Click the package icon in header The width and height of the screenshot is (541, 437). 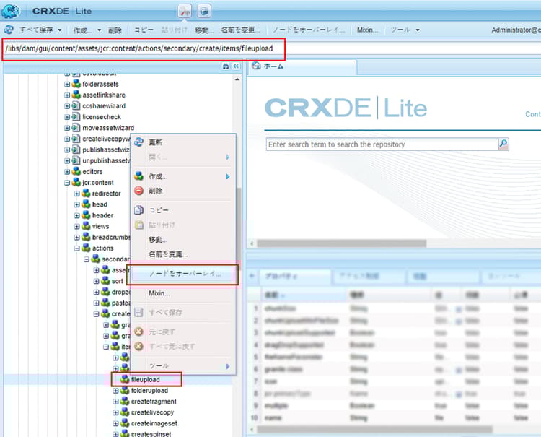204,11
